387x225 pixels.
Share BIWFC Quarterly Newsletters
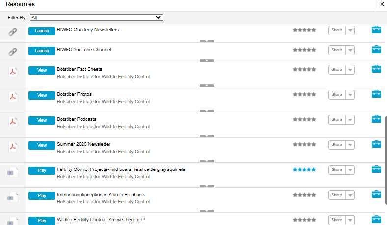[x=336, y=30]
